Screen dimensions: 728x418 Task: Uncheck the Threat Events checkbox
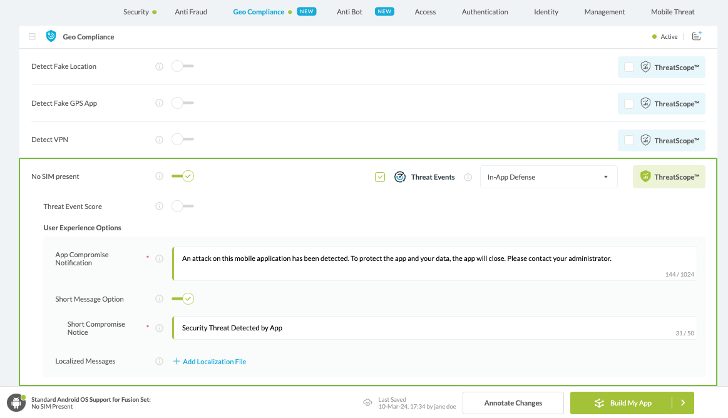coord(380,177)
